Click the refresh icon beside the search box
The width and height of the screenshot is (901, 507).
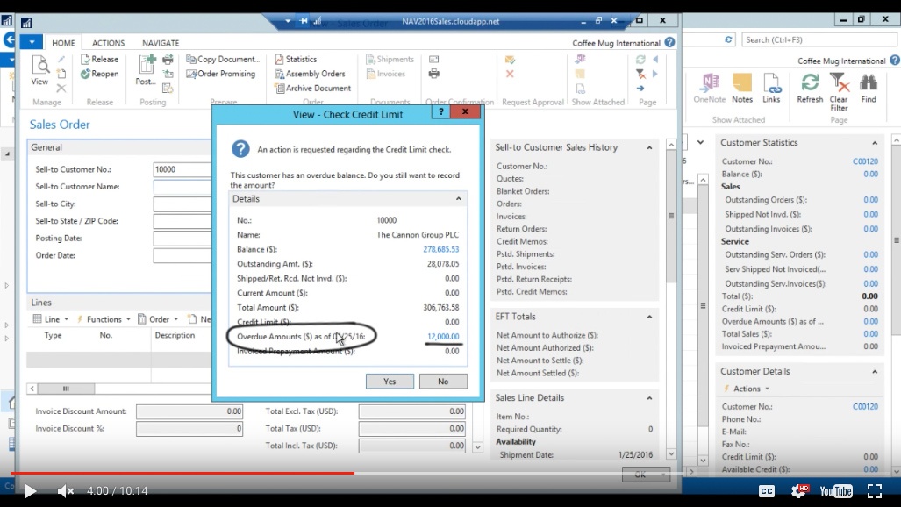[729, 39]
